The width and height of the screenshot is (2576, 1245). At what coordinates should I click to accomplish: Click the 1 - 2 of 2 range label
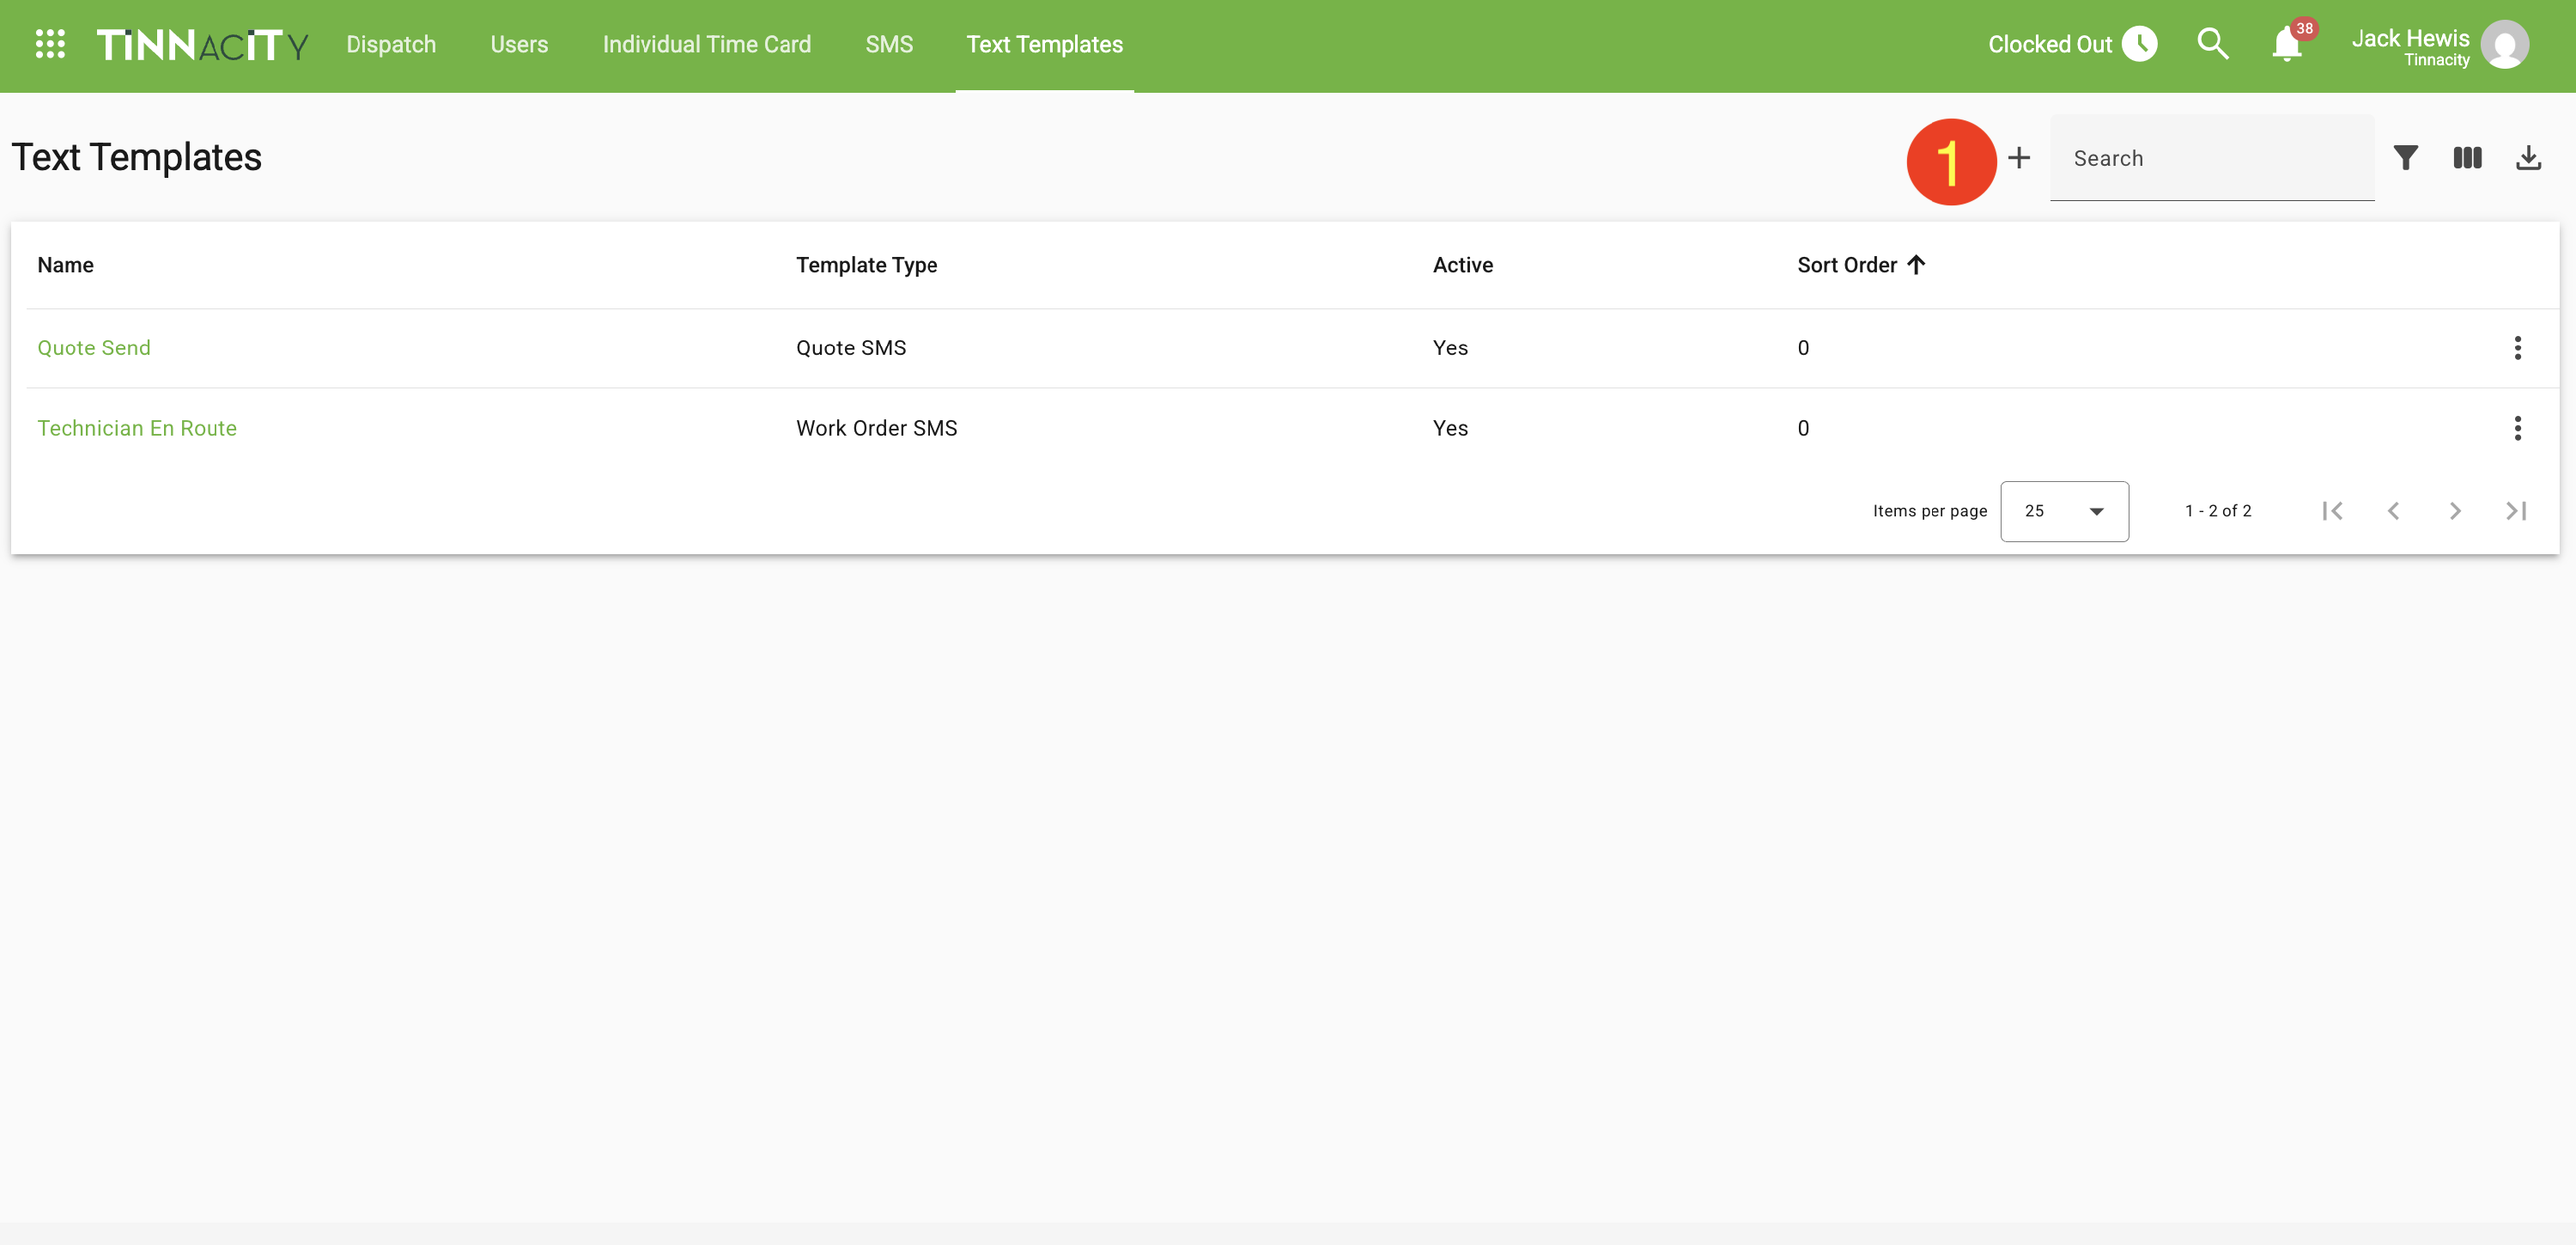[x=2218, y=511]
